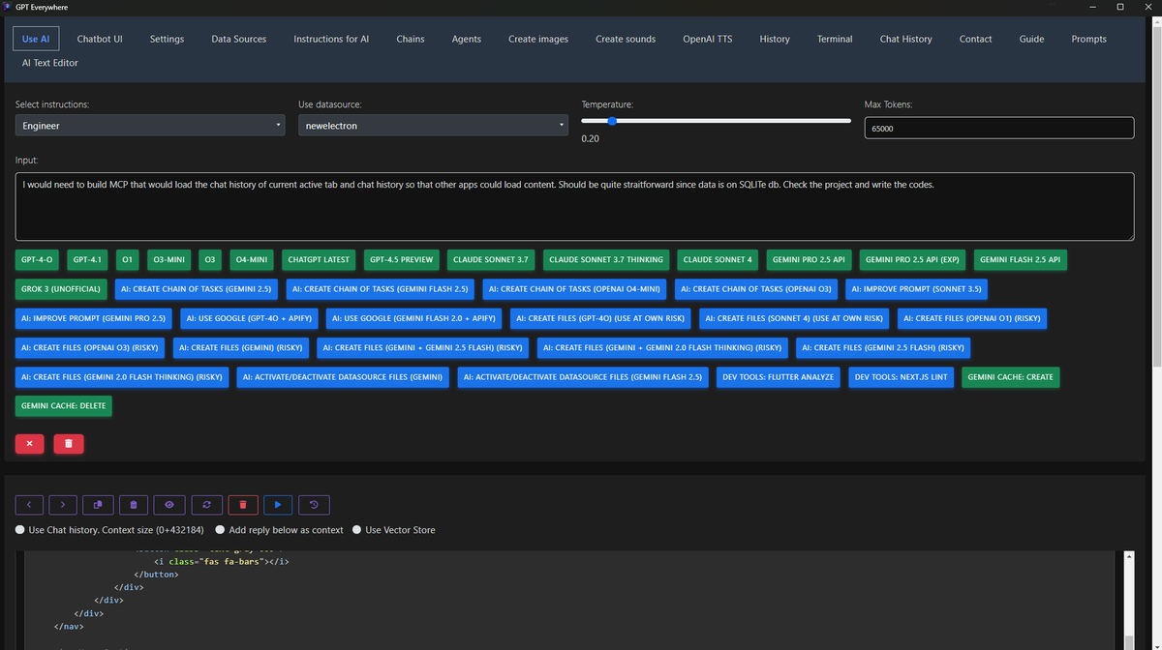Open the AI Text Editor tab
This screenshot has height=650, width=1162.
50,63
